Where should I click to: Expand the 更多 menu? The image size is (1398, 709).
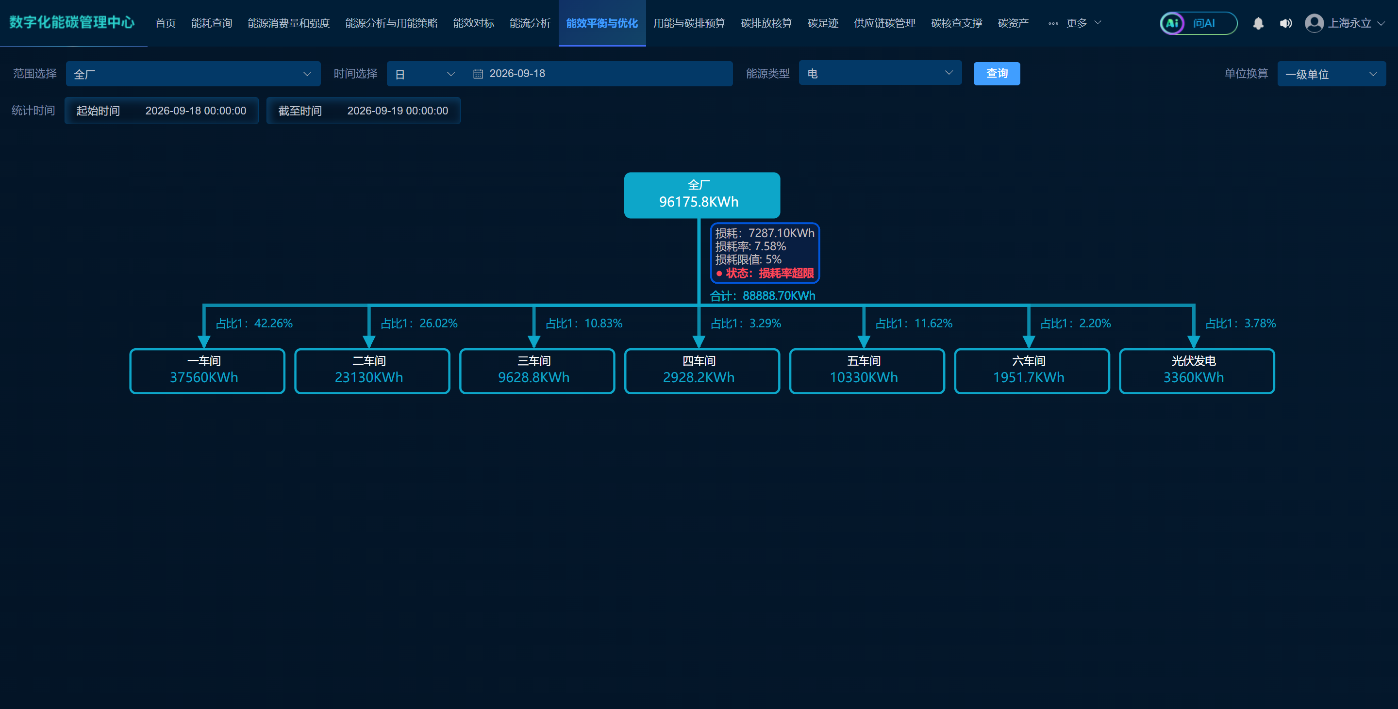(x=1076, y=23)
